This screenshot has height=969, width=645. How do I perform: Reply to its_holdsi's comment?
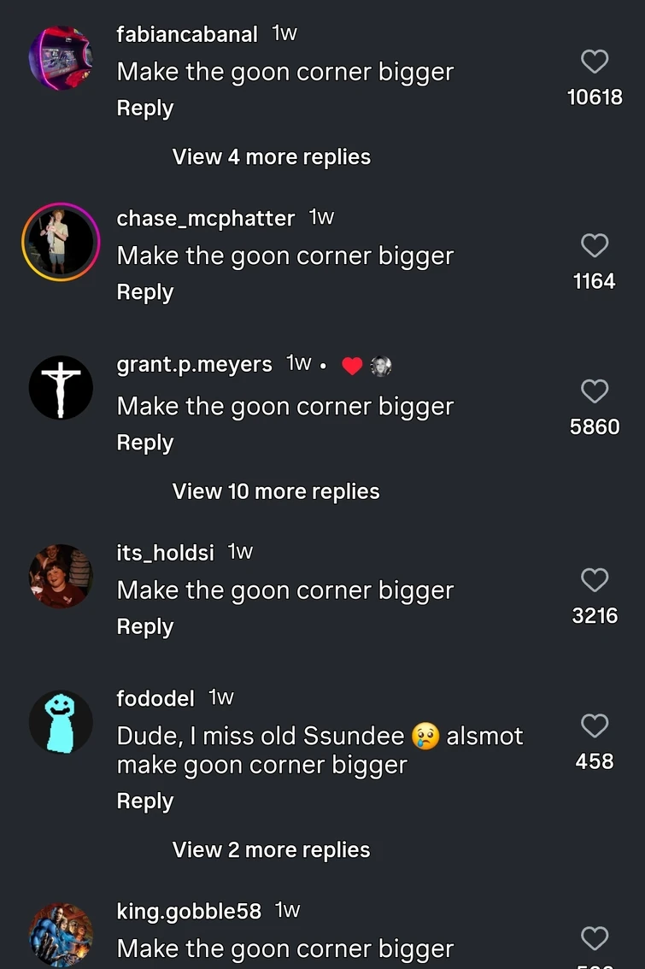pyautogui.click(x=145, y=626)
